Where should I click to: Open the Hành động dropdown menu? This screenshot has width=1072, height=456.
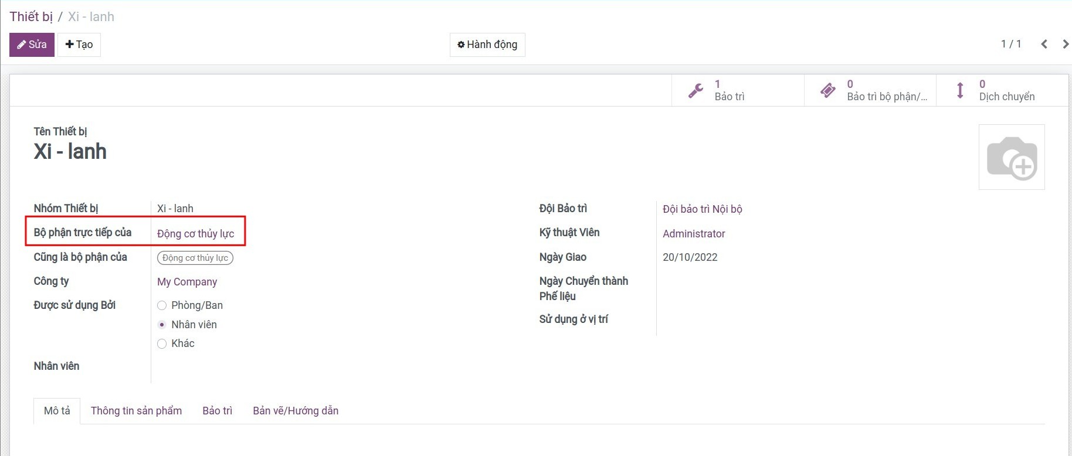(x=487, y=45)
